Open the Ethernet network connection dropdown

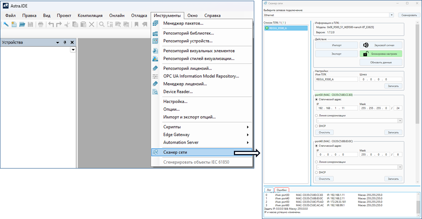(x=391, y=15)
